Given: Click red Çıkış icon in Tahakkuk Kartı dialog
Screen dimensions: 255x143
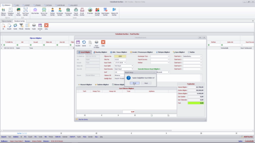Looking at the screenshot, I should coord(103,43).
